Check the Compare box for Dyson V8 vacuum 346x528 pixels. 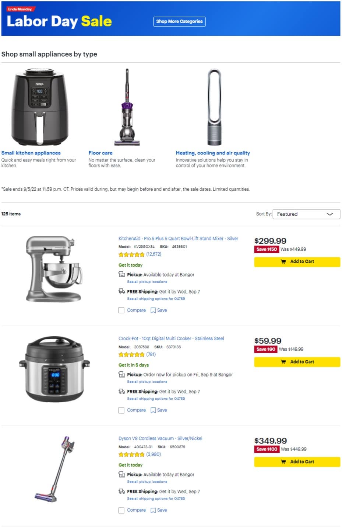pos(121,510)
